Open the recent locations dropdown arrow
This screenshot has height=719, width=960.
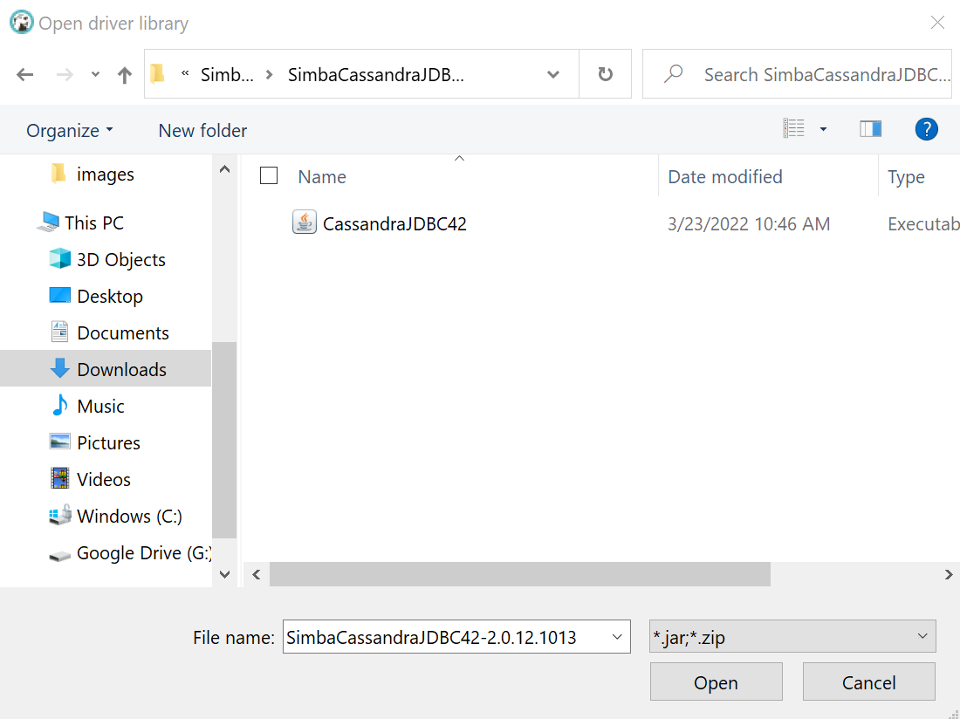coord(95,75)
